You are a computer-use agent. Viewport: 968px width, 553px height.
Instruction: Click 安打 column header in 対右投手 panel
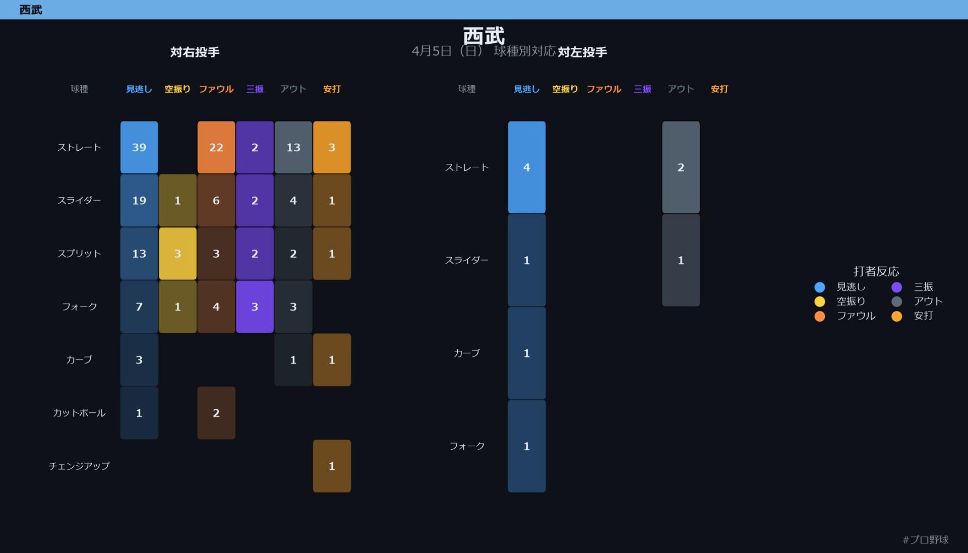click(332, 89)
